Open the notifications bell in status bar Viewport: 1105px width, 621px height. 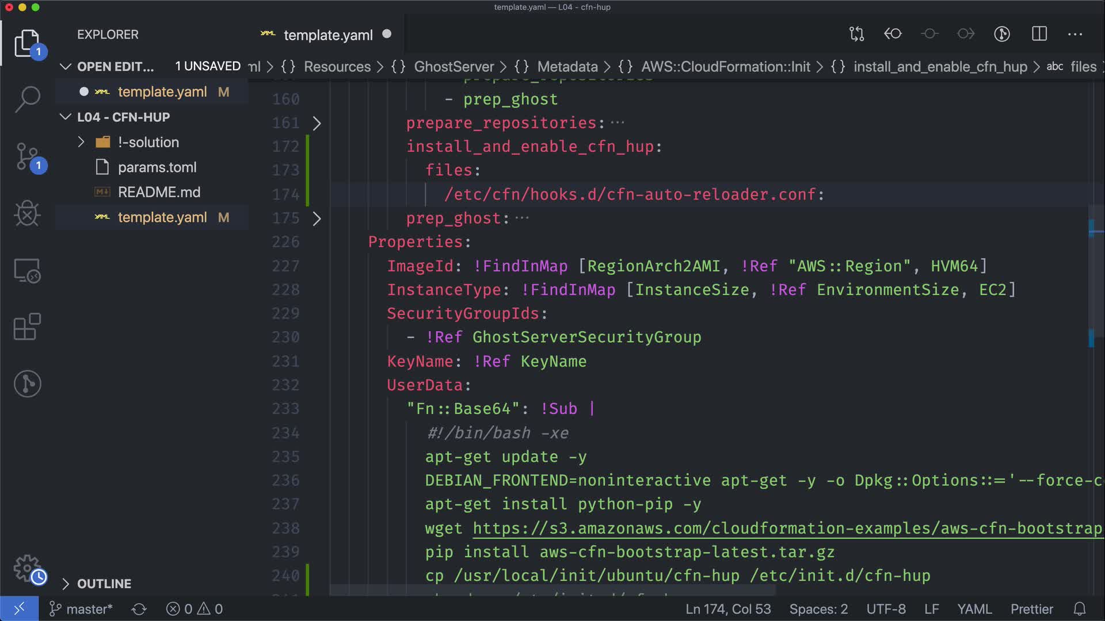[1080, 609]
